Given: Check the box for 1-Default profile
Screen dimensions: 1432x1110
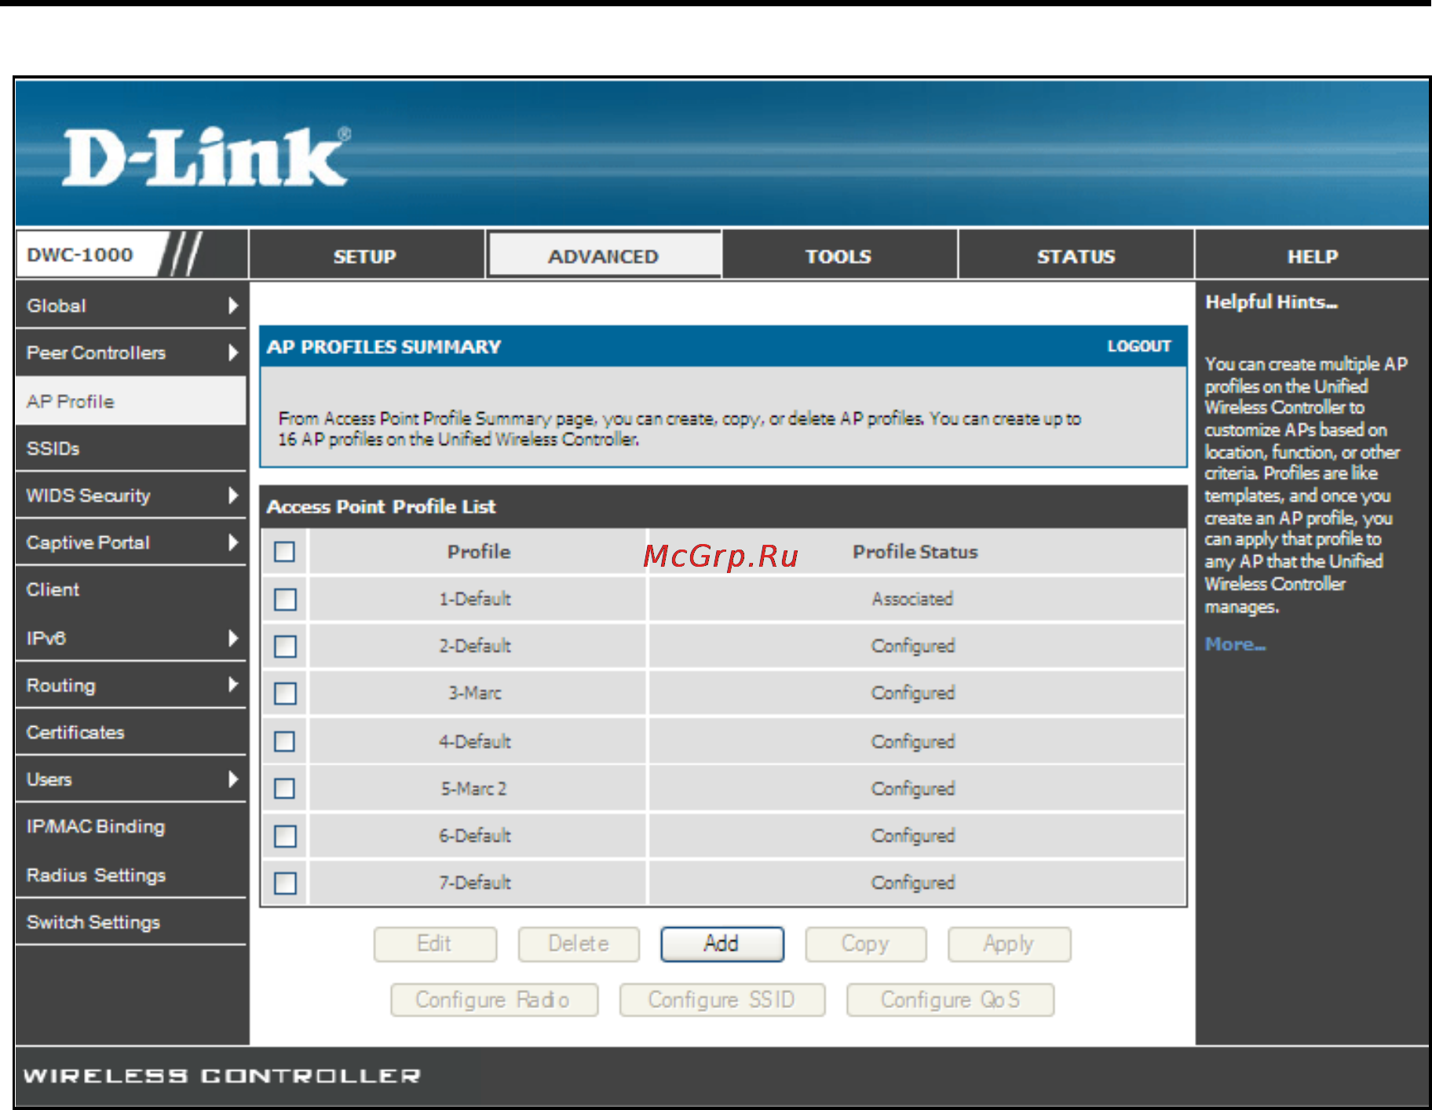Looking at the screenshot, I should coord(285,599).
